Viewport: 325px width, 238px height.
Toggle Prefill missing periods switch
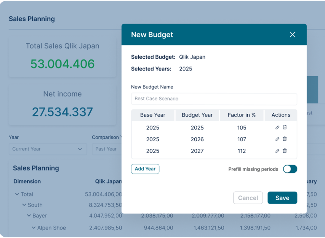pyautogui.click(x=290, y=169)
